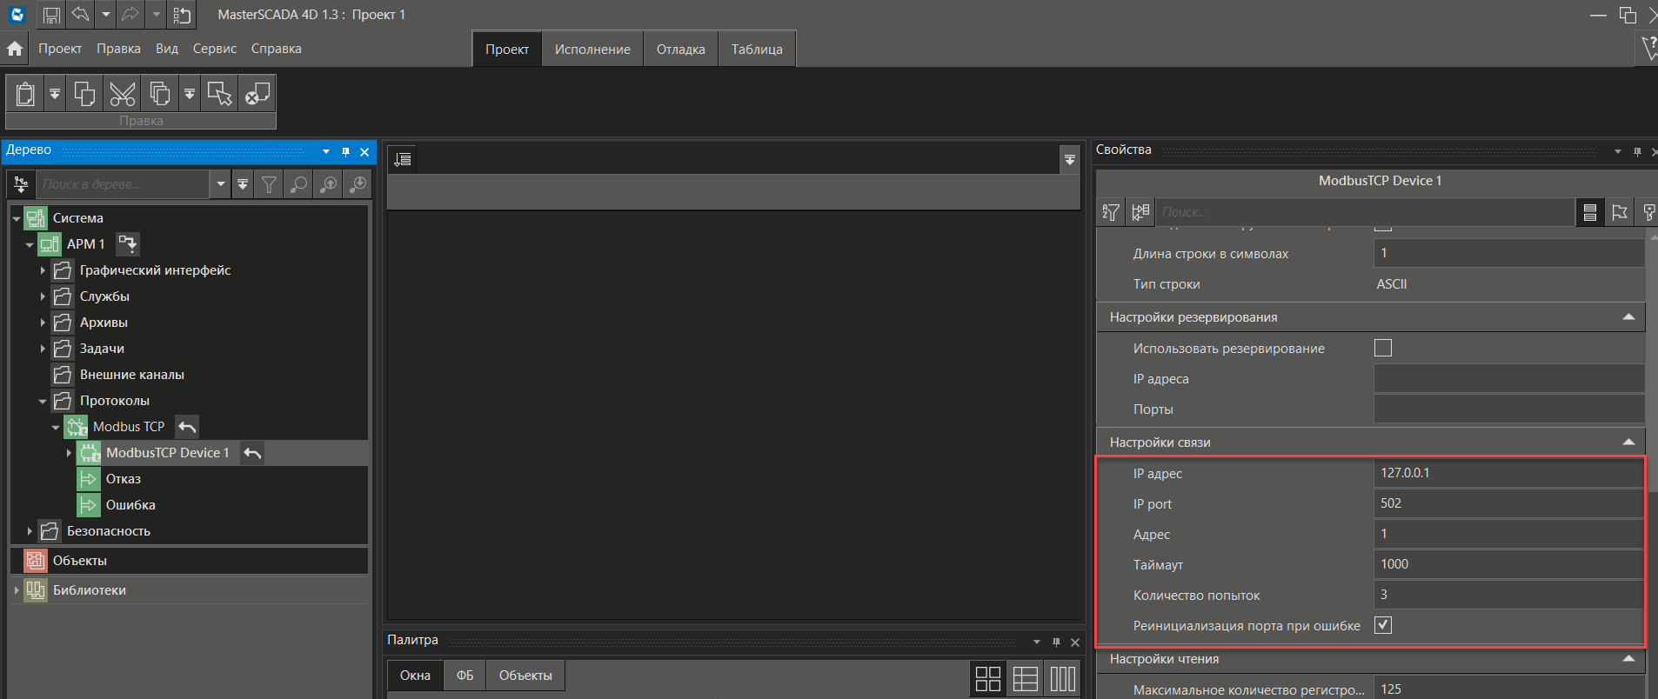
Task: Open the undo history dropdown arrow
Action: coord(105,15)
